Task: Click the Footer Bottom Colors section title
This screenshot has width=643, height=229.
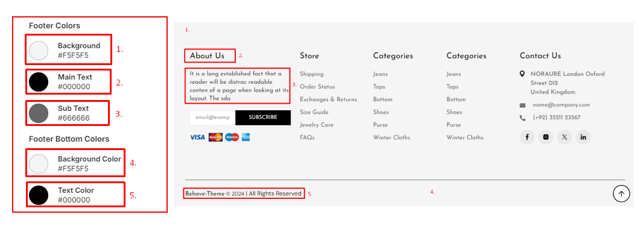Action: click(x=69, y=139)
